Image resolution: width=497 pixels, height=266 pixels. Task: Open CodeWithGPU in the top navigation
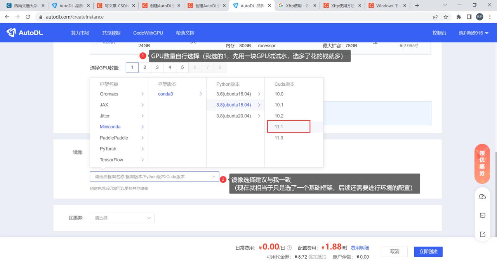[x=148, y=33]
